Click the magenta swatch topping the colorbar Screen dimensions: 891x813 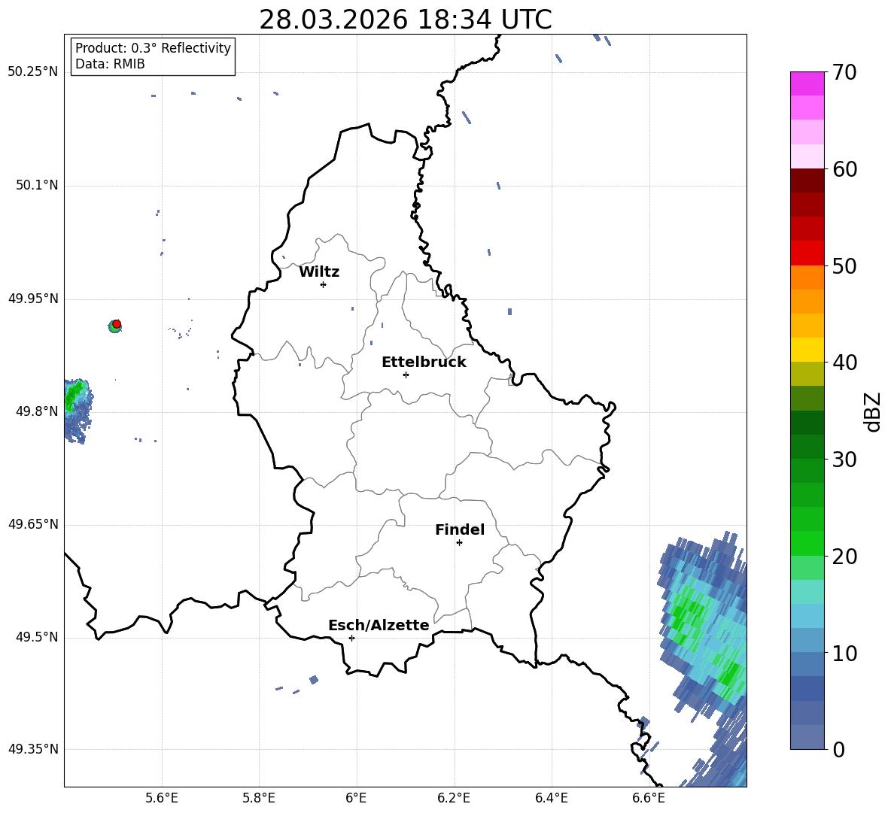click(807, 83)
